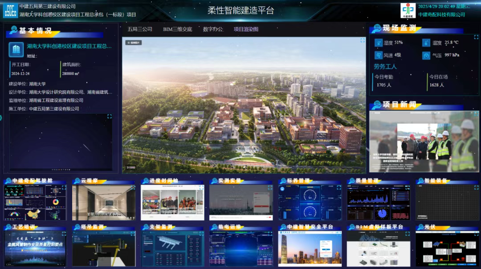
Task: Open the 中建智慧安全平台 login thumbnail
Action: (x=310, y=249)
